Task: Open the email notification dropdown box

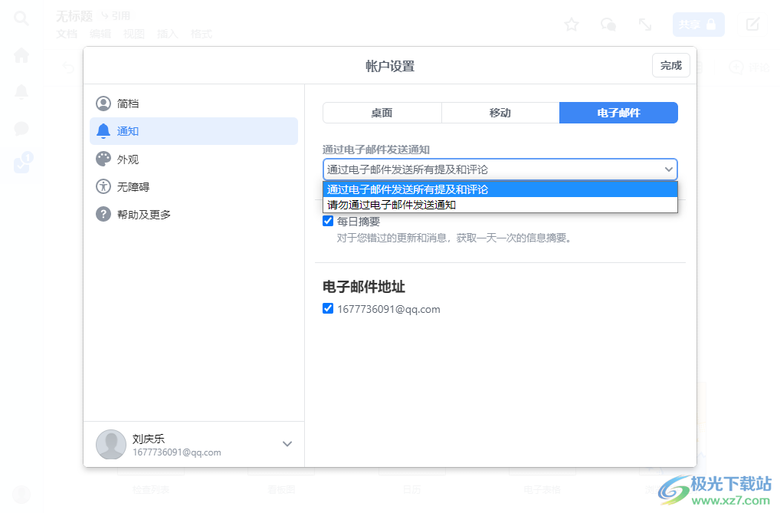Action: (500, 169)
